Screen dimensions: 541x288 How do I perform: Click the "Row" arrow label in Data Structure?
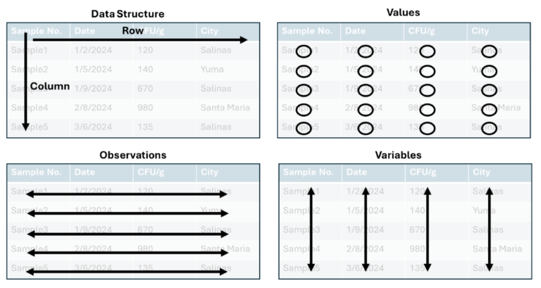(133, 31)
